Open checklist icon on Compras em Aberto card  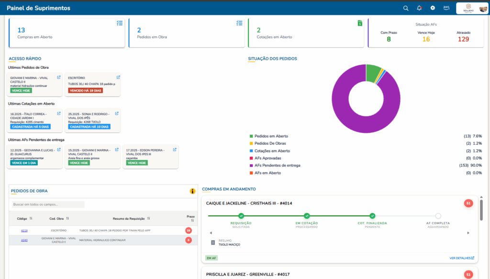tap(120, 23)
